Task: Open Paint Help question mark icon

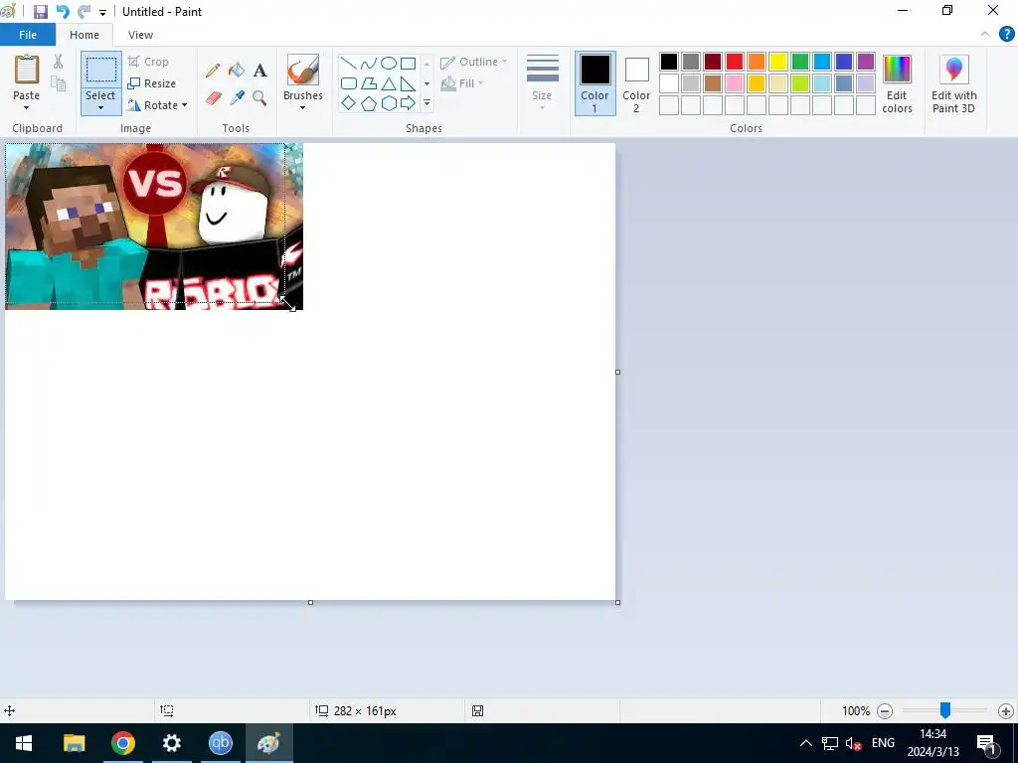Action: point(1006,35)
